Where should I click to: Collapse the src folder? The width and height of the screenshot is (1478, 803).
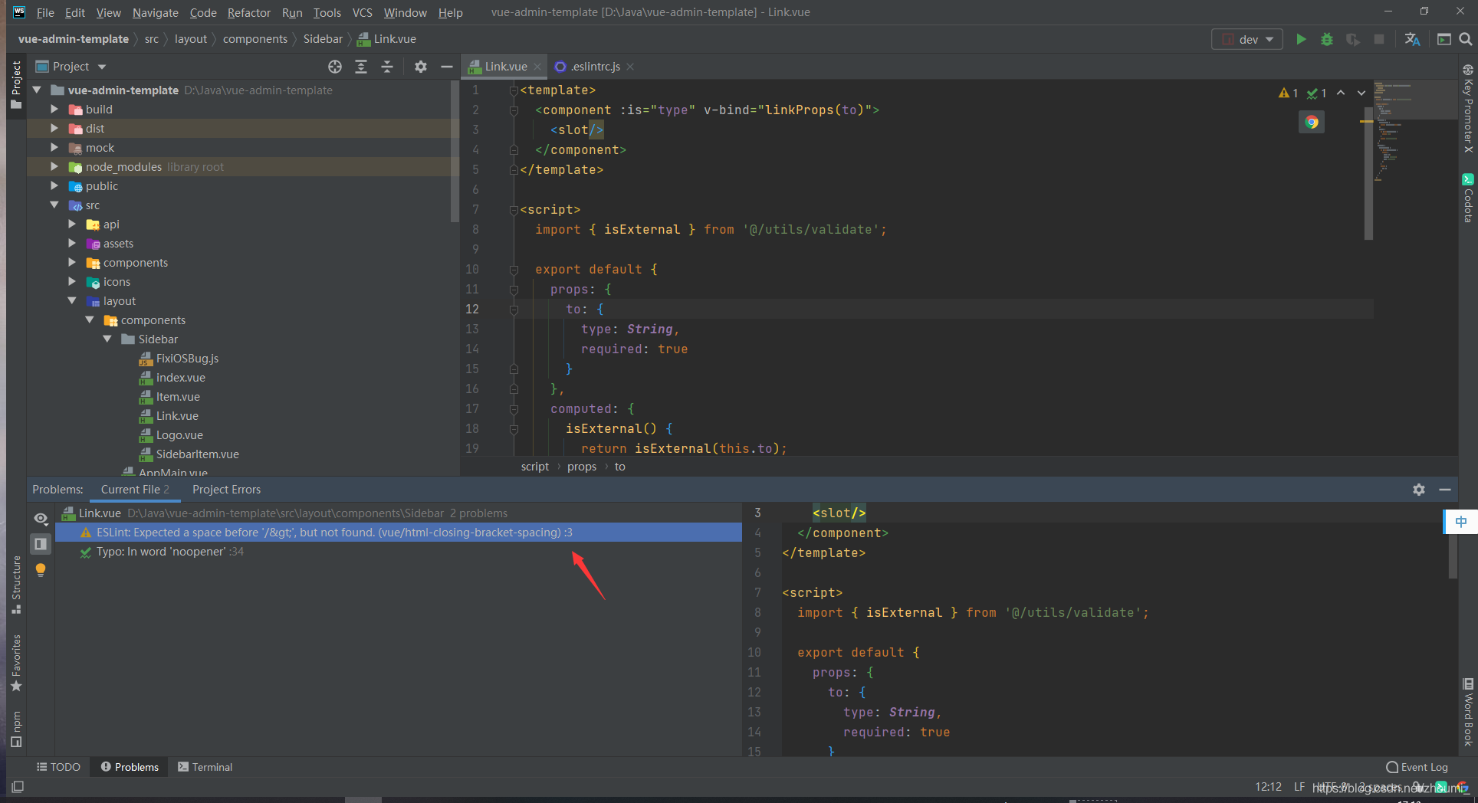tap(54, 205)
